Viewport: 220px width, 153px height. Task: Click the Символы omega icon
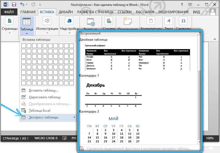183,21
